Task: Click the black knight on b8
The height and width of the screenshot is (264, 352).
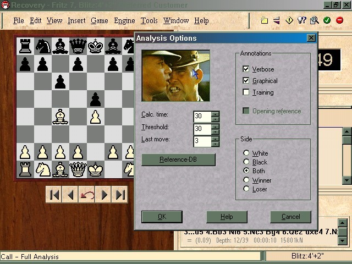Action: coord(43,46)
